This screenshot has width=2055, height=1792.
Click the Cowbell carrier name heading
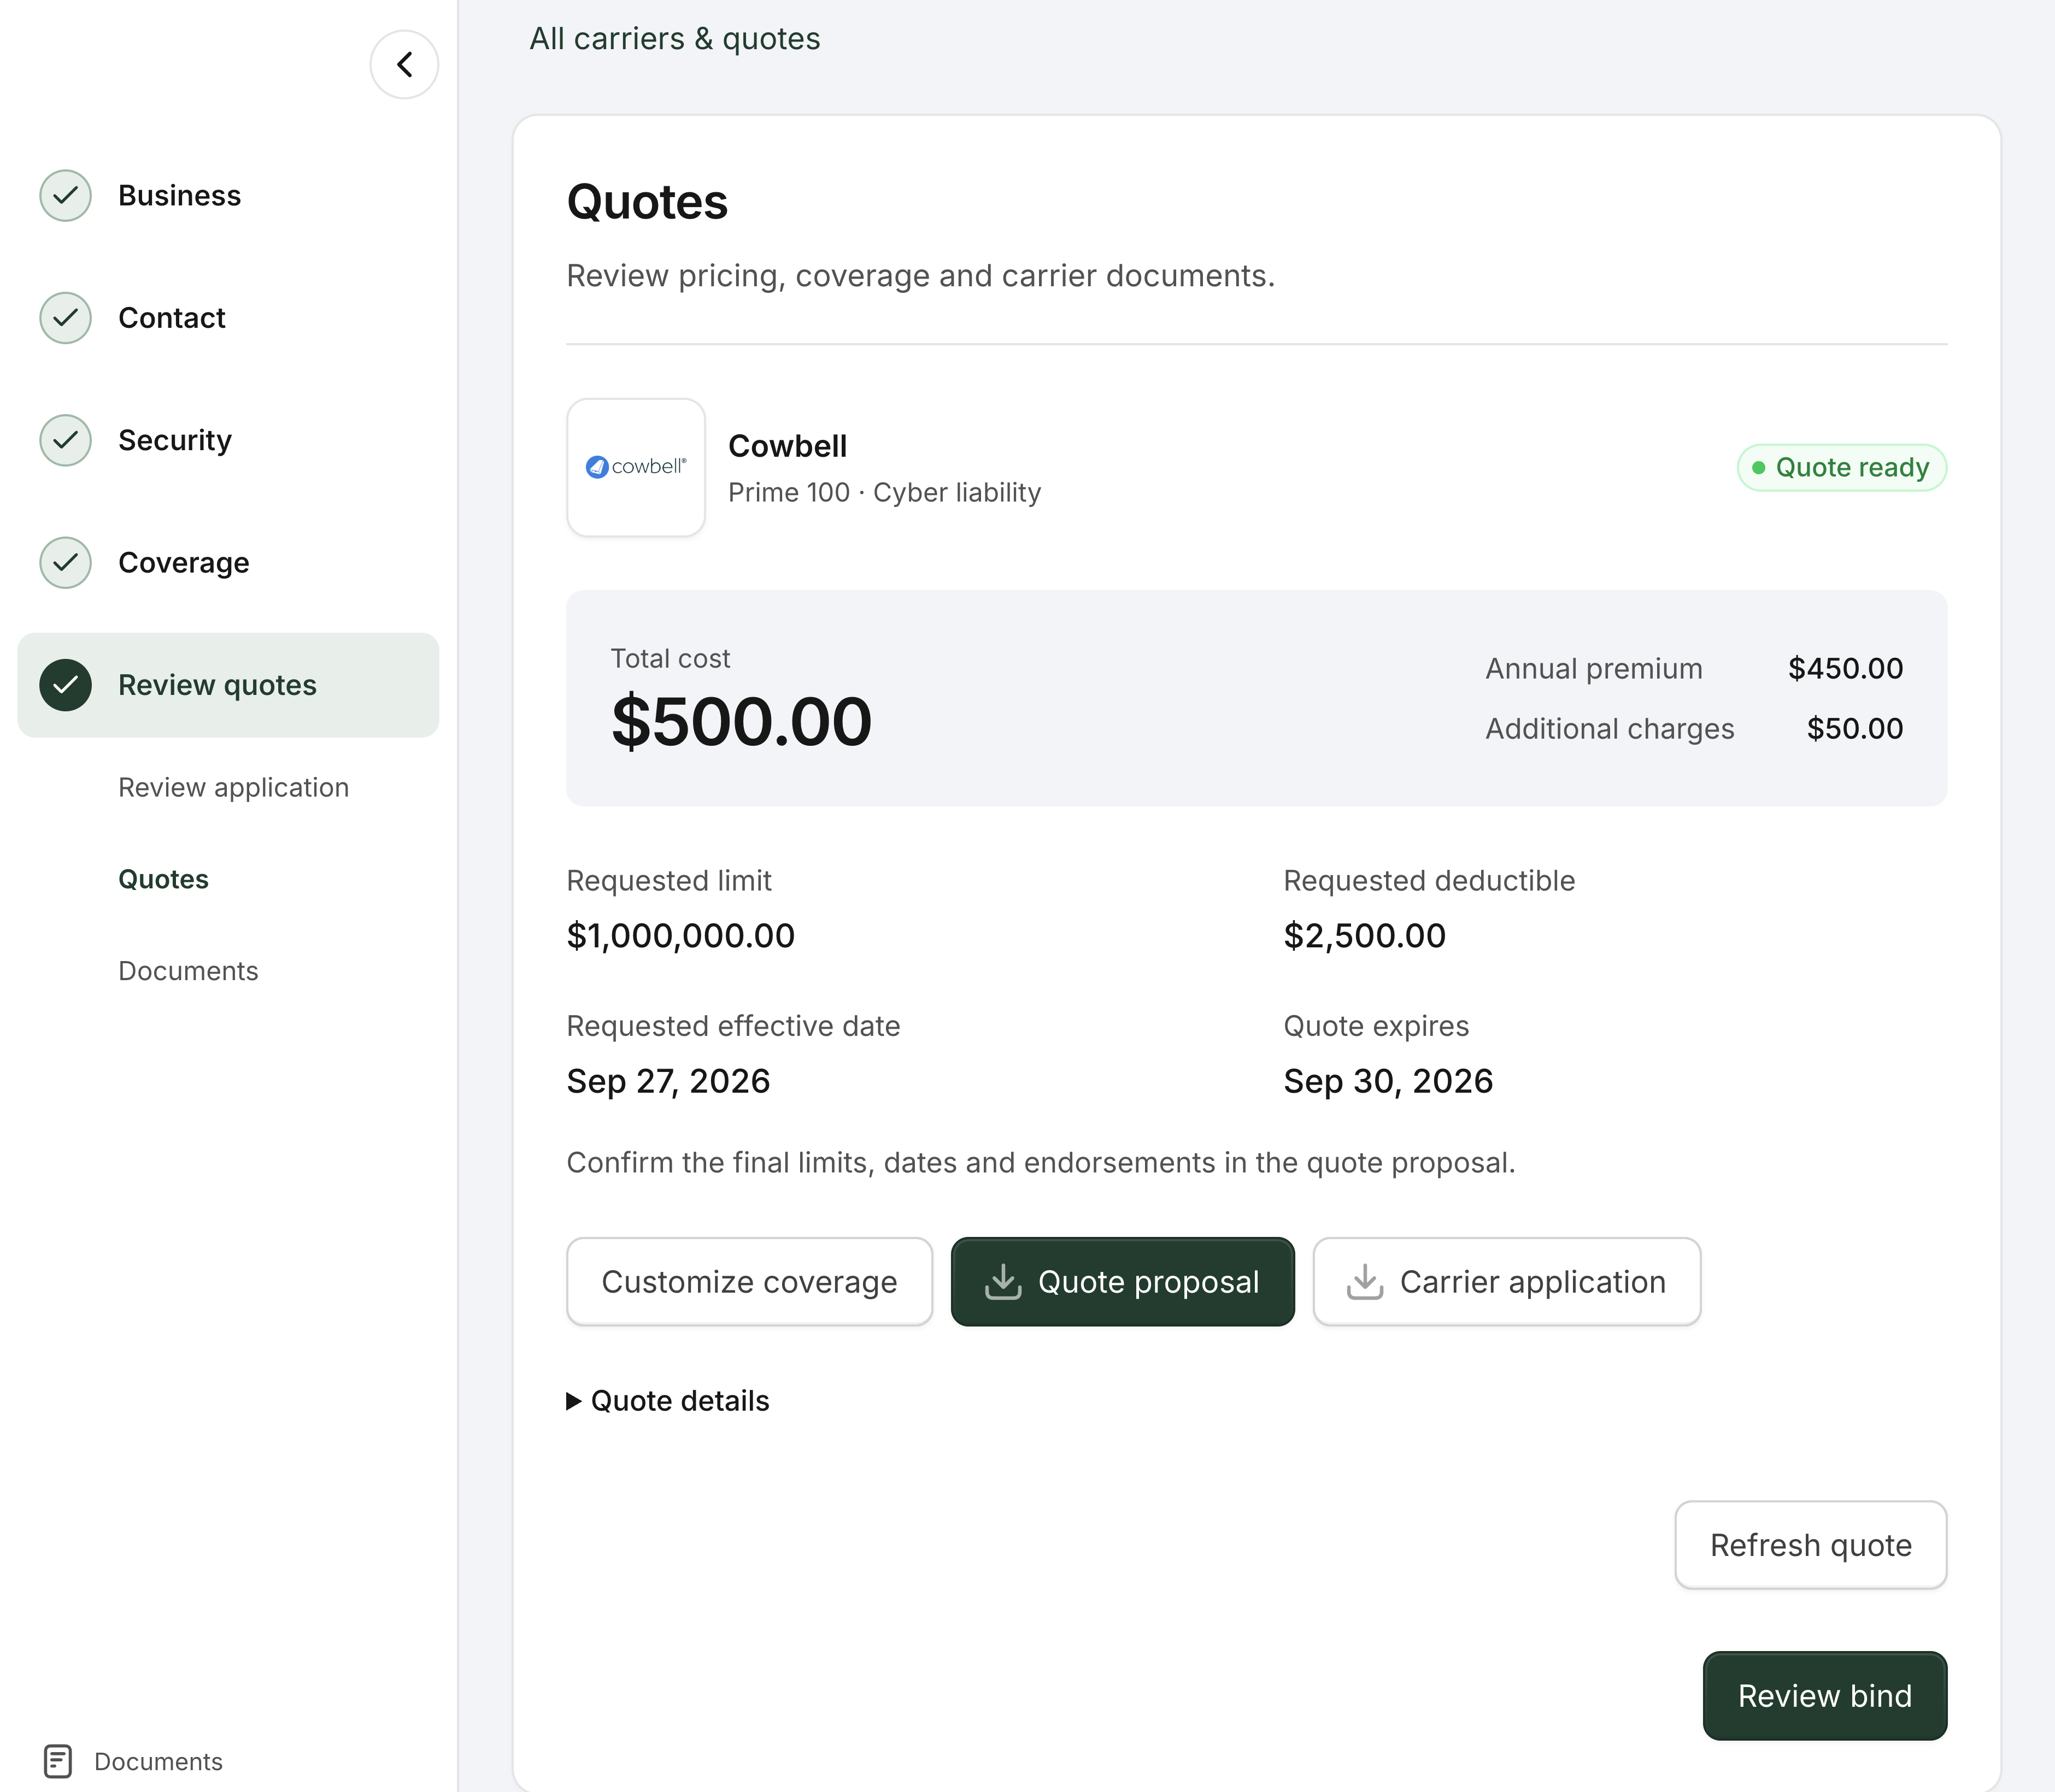[788, 446]
